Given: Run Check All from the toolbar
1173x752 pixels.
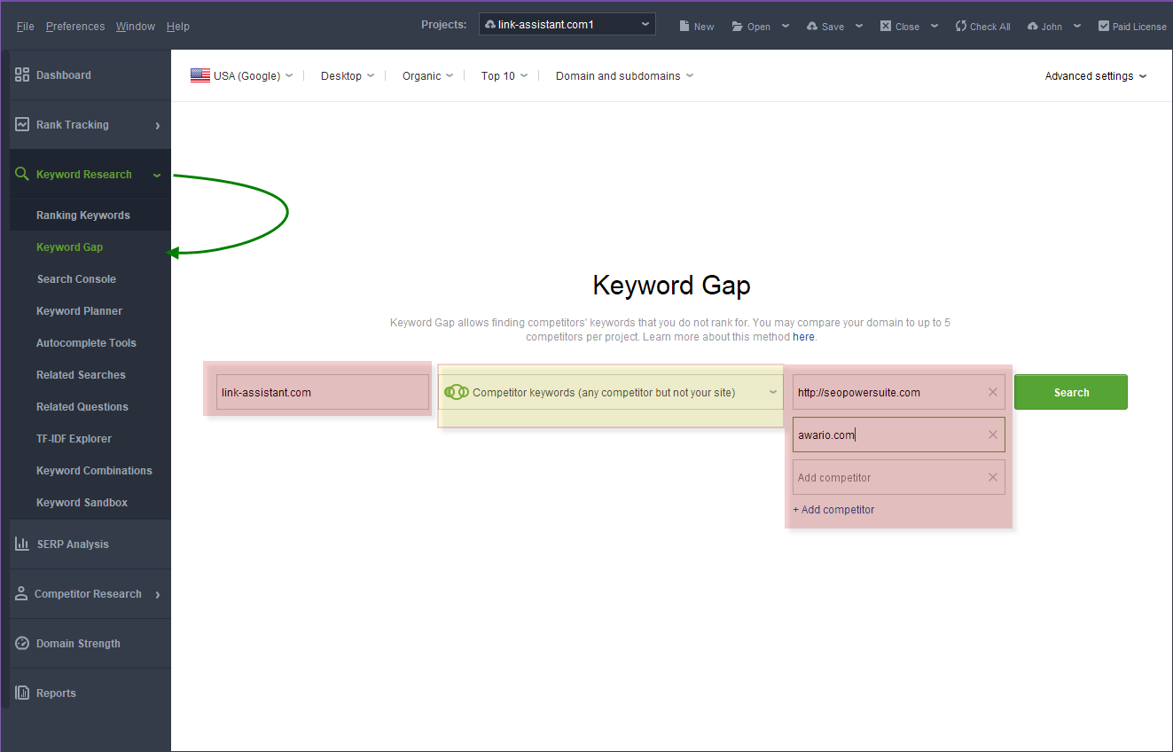Looking at the screenshot, I should click(982, 26).
